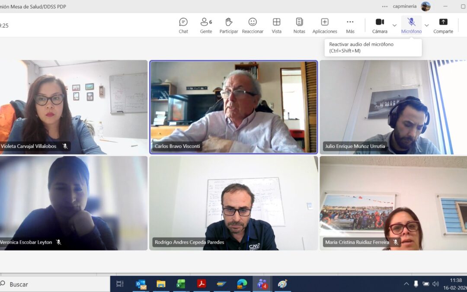Click the capmineria profile picture

coord(425,6)
